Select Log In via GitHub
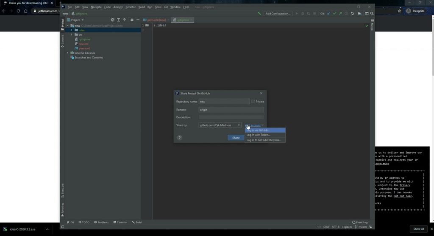 pyautogui.click(x=265, y=130)
